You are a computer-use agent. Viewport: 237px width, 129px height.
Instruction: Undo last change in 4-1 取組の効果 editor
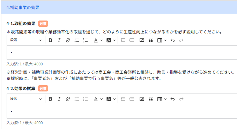172,40
